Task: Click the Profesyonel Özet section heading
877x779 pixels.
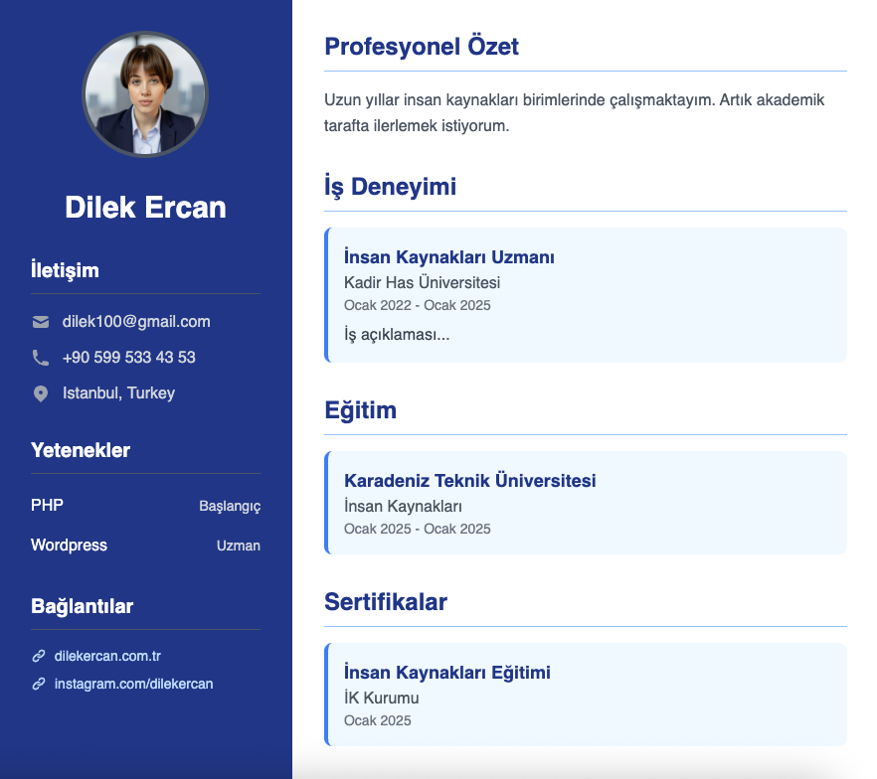Action: tap(422, 46)
